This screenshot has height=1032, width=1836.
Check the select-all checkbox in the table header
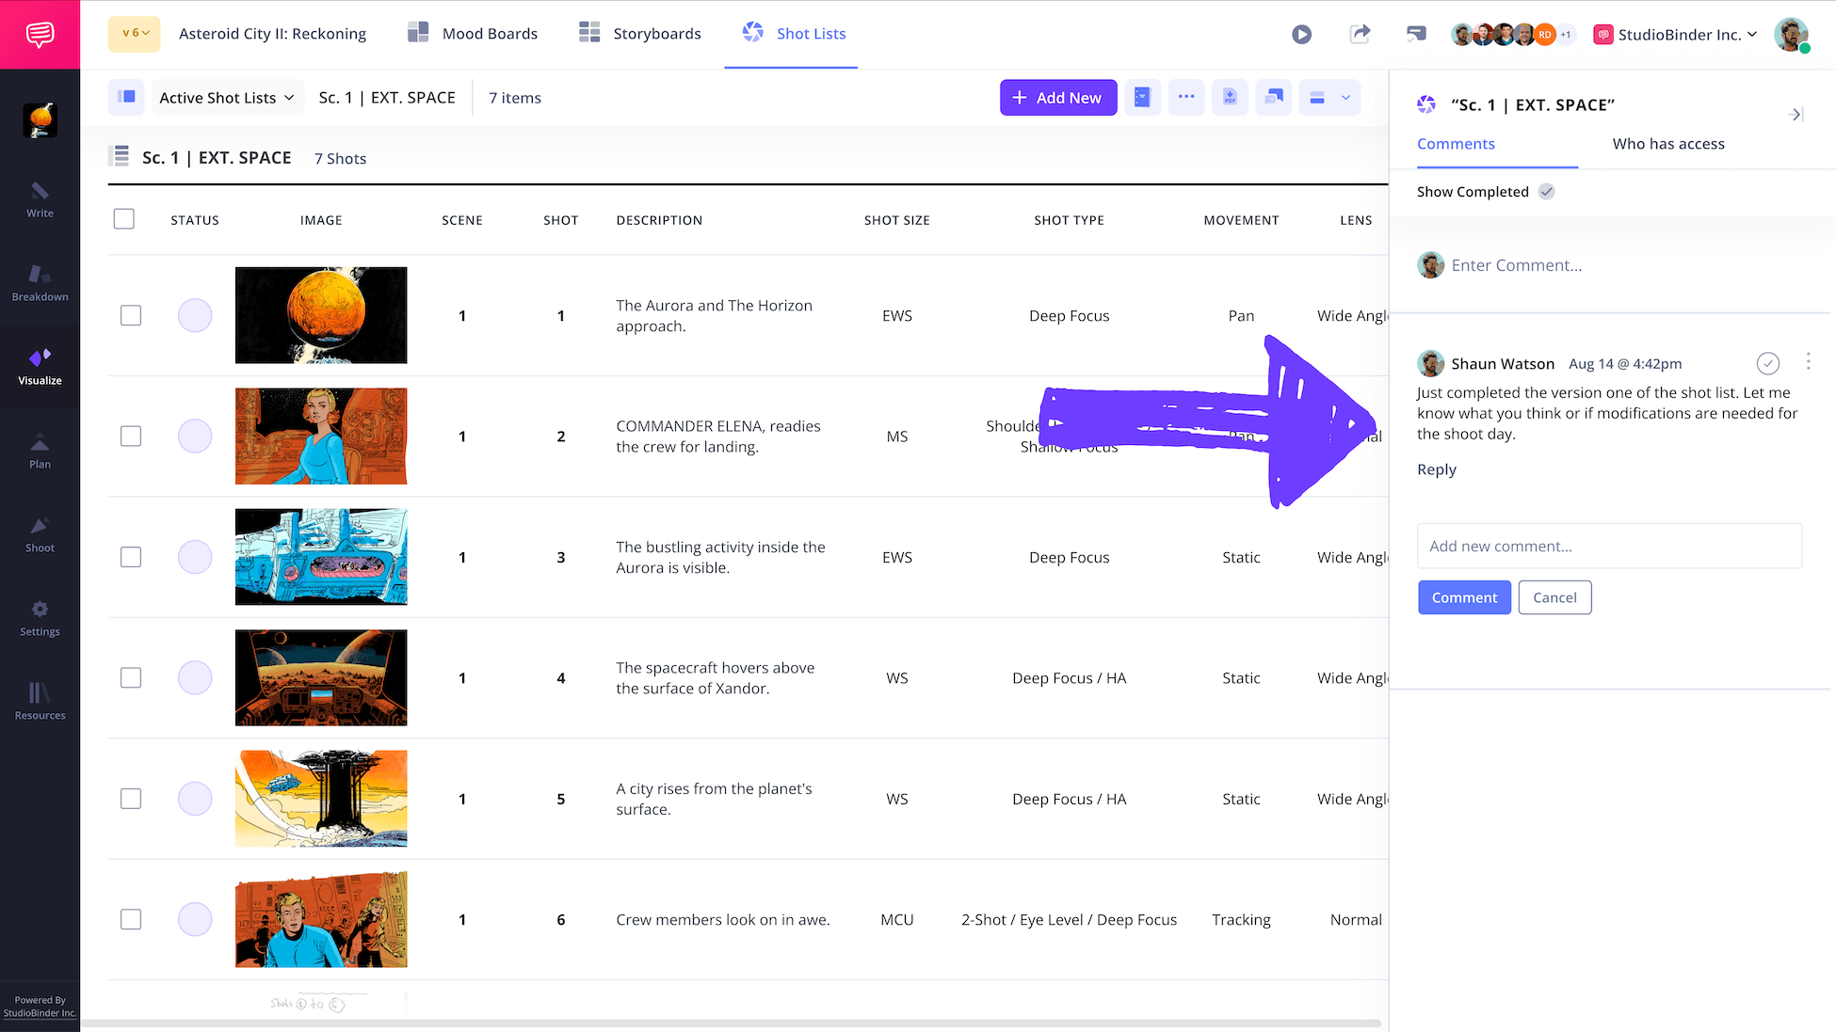click(123, 219)
